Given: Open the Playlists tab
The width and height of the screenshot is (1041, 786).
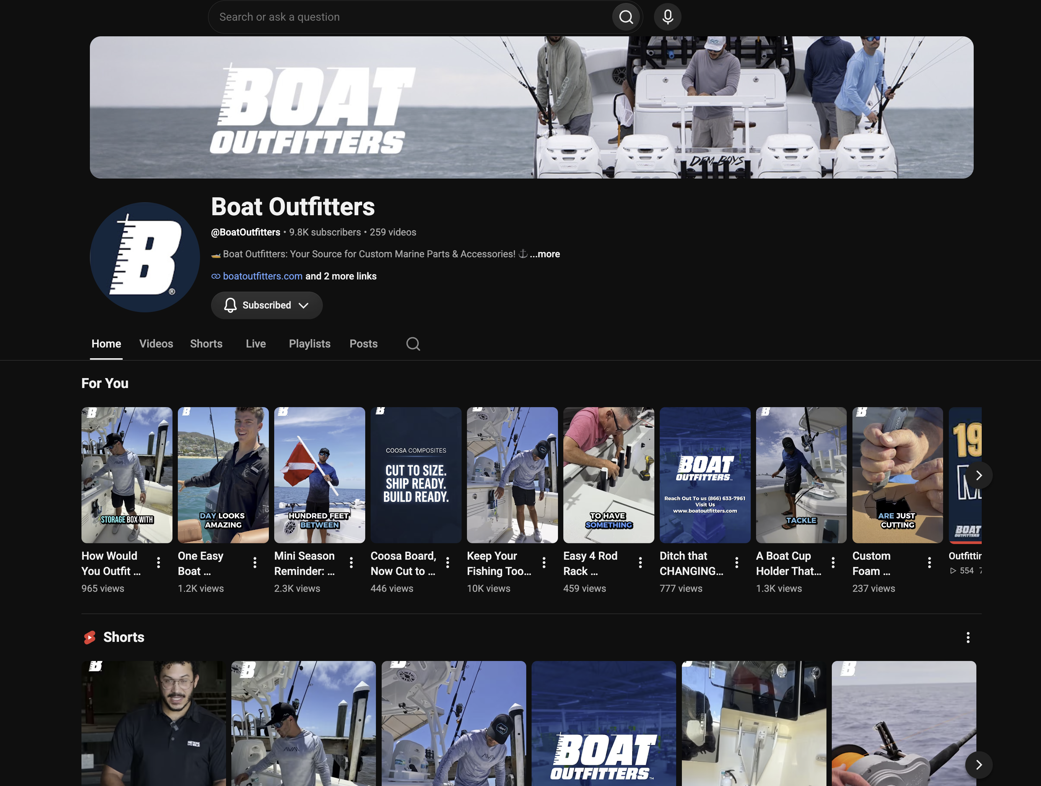Looking at the screenshot, I should (310, 344).
